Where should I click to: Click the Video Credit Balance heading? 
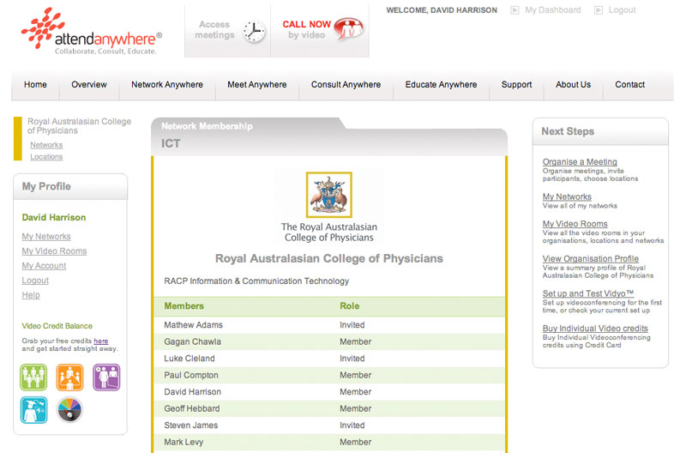[x=57, y=326]
